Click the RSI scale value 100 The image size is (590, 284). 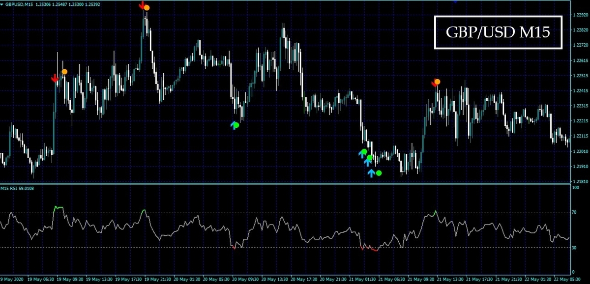coord(576,187)
